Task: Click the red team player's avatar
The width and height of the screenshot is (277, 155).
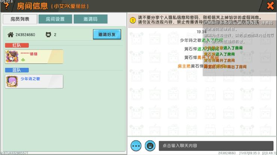Action: [x=12, y=57]
